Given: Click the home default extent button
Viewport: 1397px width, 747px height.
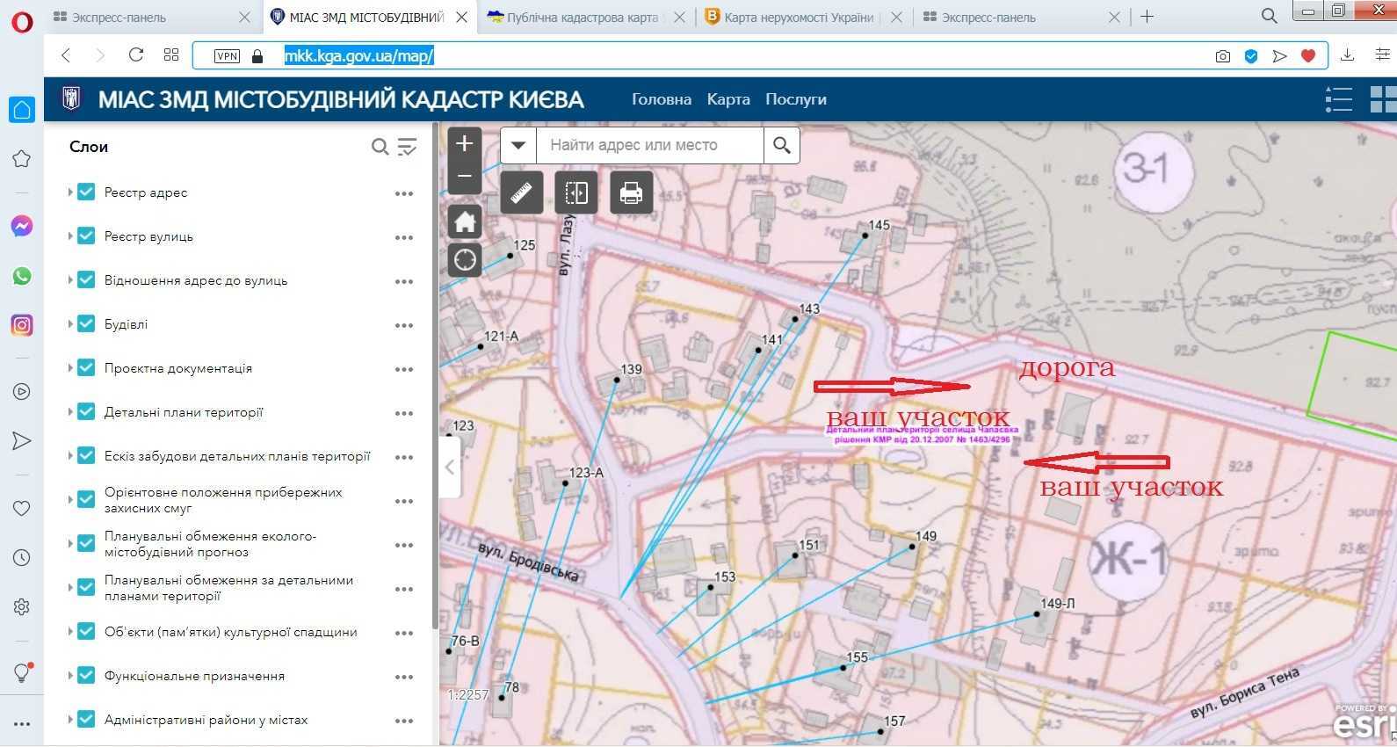Looking at the screenshot, I should (465, 222).
